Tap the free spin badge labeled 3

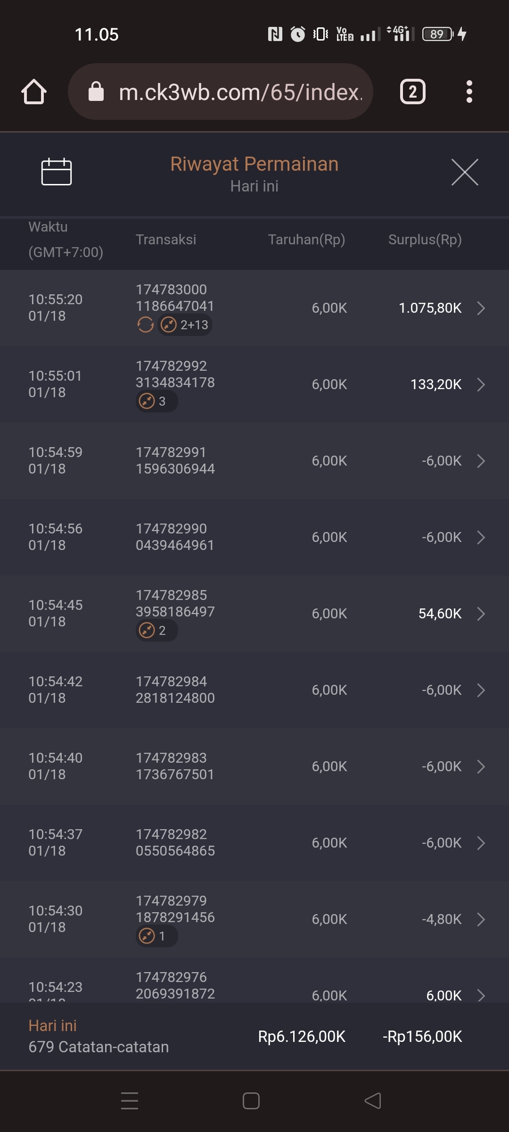pyautogui.click(x=156, y=401)
